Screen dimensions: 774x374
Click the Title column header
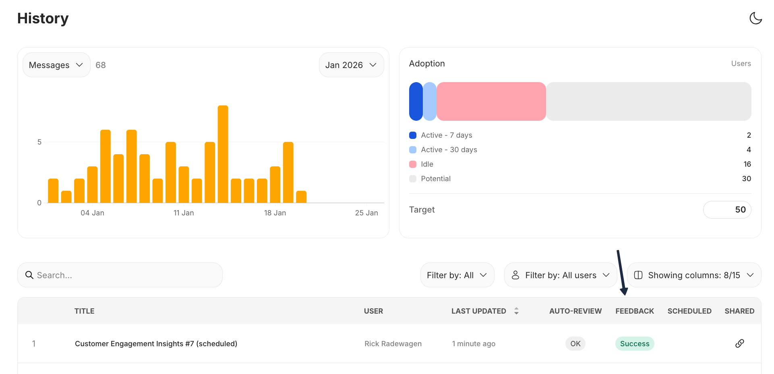(x=84, y=311)
